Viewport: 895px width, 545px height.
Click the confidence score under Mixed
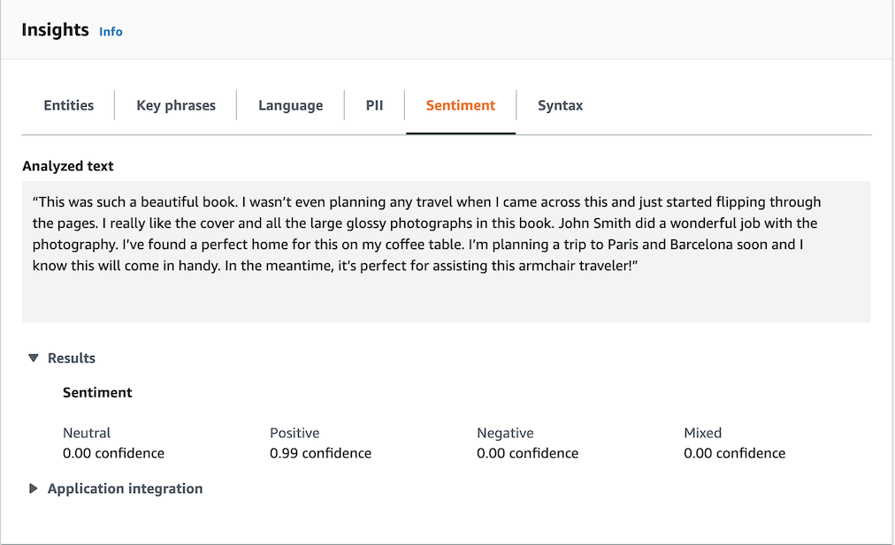734,453
